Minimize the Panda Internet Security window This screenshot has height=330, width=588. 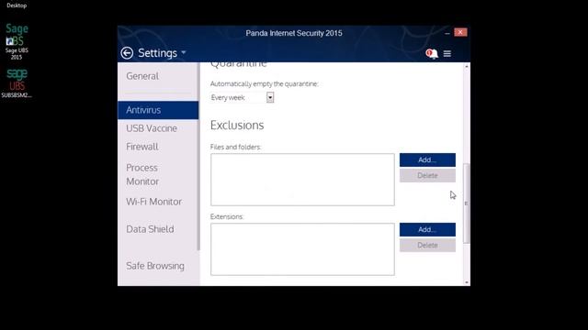click(447, 33)
